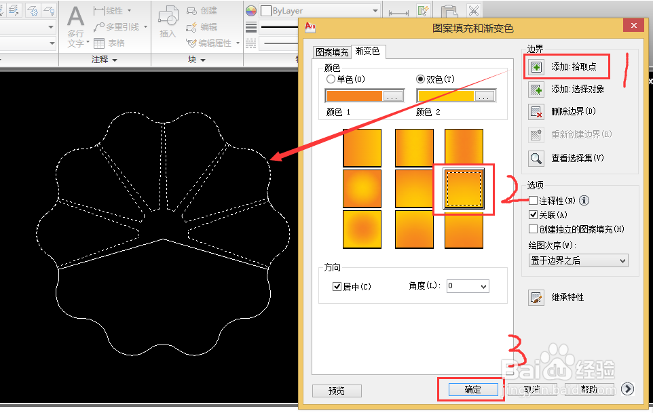This screenshot has height=413, width=653.
Task: Open the 绘图次序 drop-down list
Action: tap(622, 260)
